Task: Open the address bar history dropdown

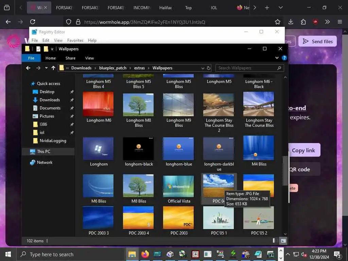Action: coord(203,68)
